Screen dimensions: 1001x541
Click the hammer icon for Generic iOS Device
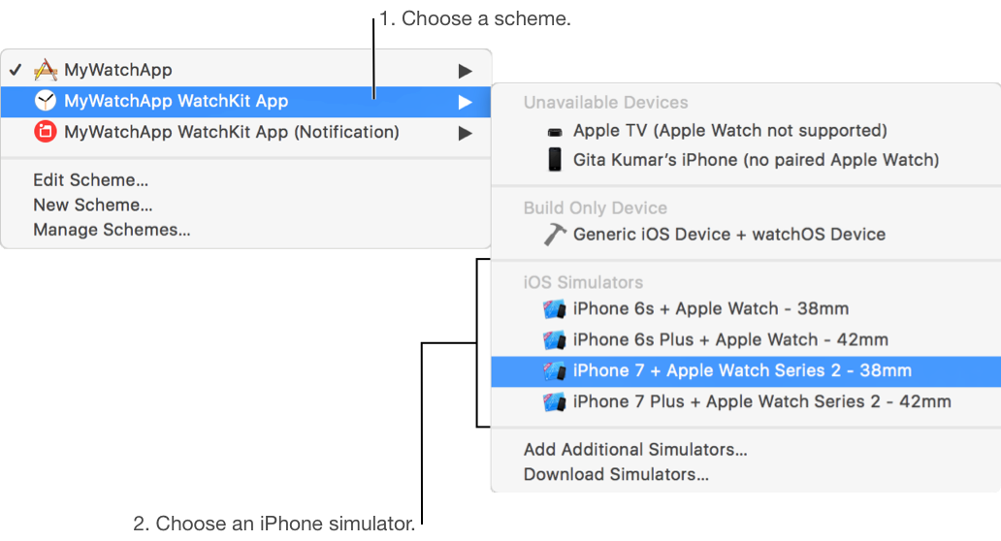point(554,234)
